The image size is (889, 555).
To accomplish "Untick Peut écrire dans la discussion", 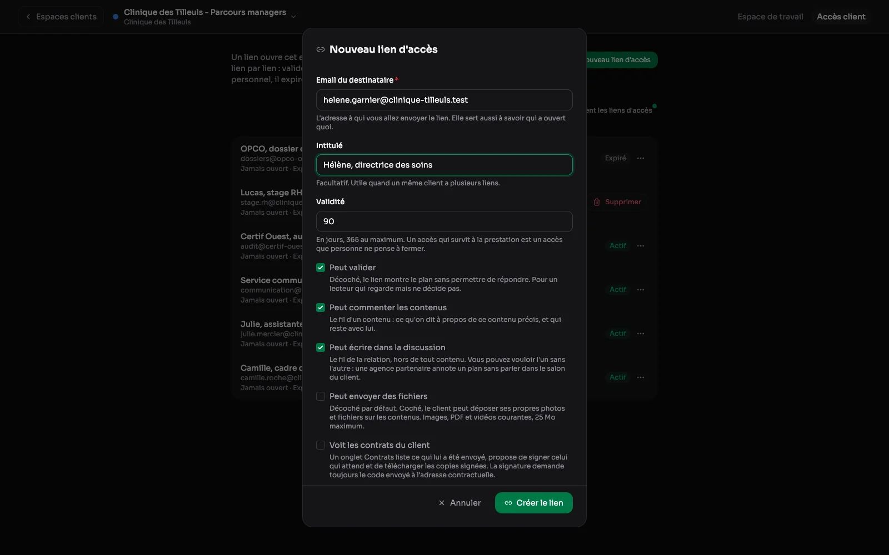I will (x=321, y=347).
